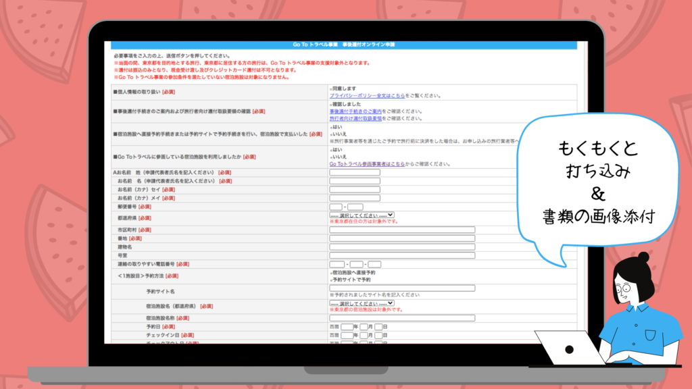The image size is (692, 389).
Task: Click the 東京都の宿泊施設は対象外です note
Action: point(366,309)
